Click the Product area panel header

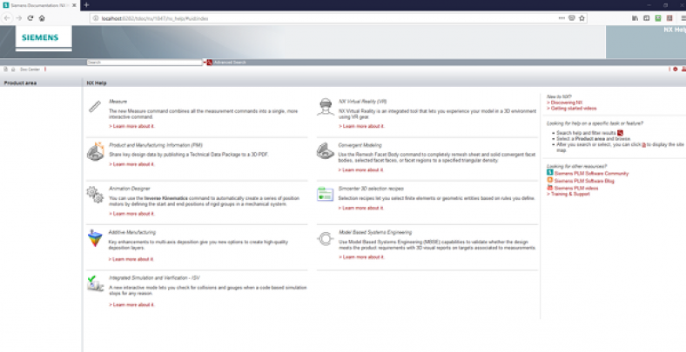click(41, 83)
